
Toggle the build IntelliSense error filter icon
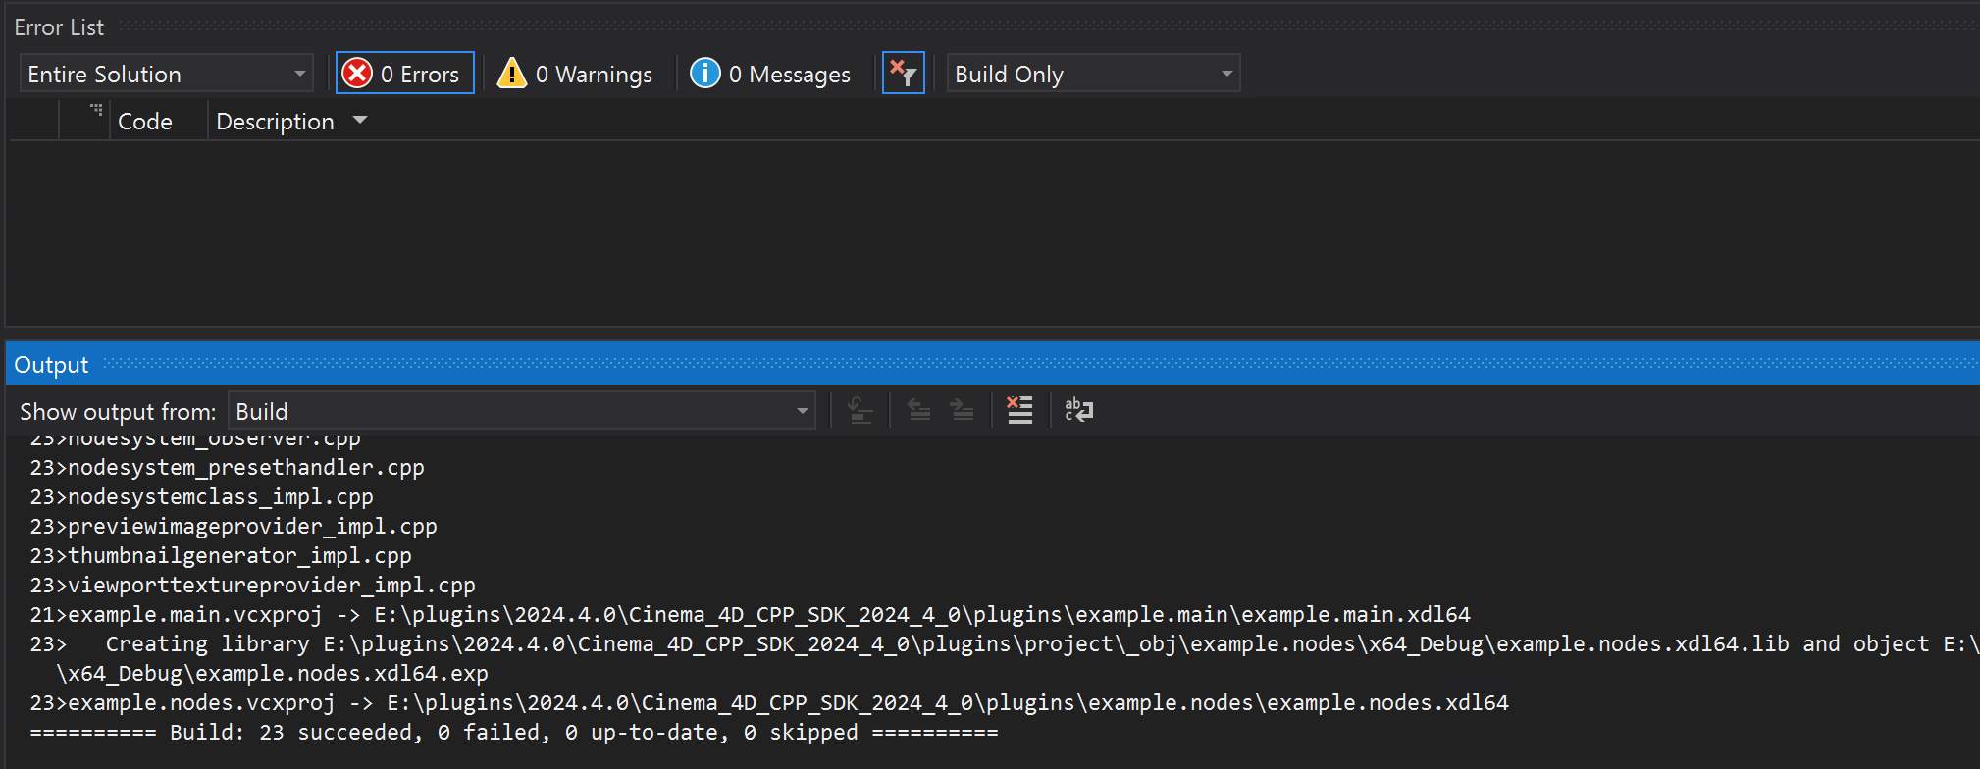pos(903,74)
